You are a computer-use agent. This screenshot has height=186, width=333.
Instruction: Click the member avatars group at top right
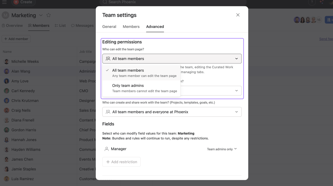point(307,20)
